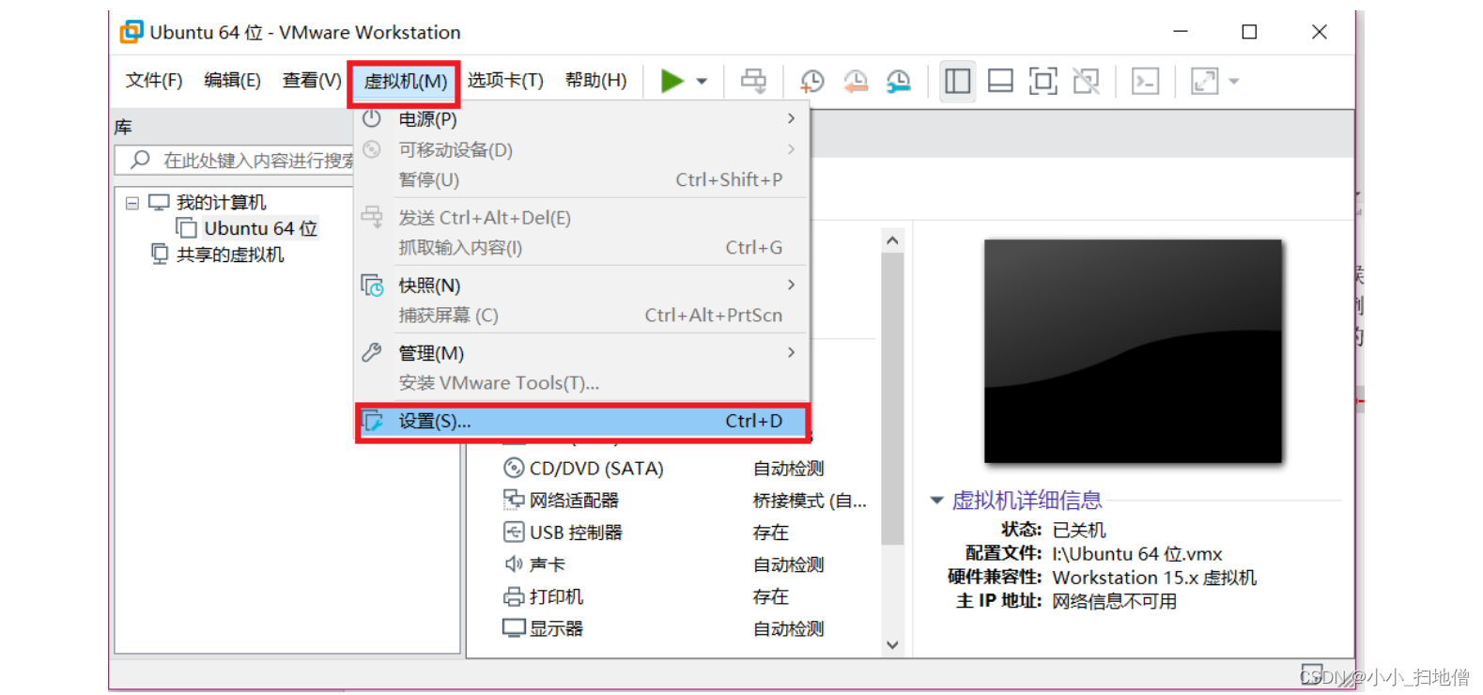
Task: Click the printer device icon
Action: coord(514,596)
